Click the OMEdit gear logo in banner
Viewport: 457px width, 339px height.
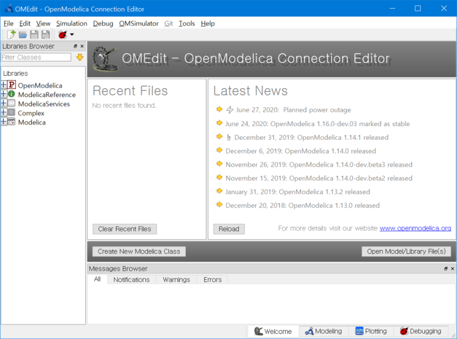[105, 59]
